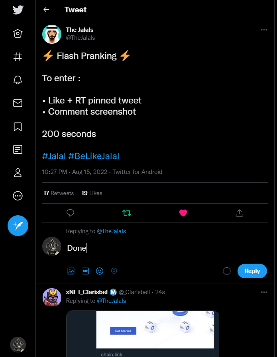
Task: Open the #BeLikeJalal hashtag link
Action: (x=94, y=156)
